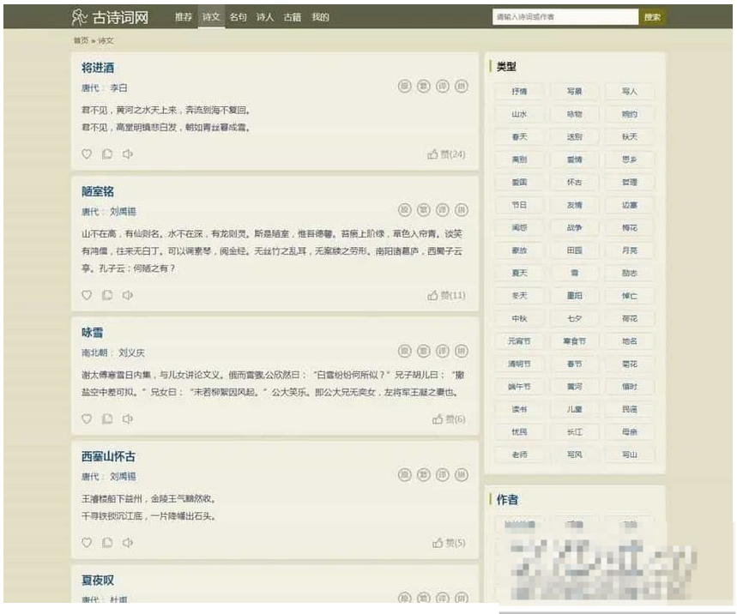Viewport: 737px width, 614px height.
Task: View author 刘义庆 page
Action: pos(131,352)
